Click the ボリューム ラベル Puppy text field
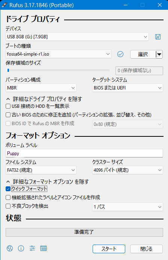The width and height of the screenshot is (168, 260). tap(84, 153)
